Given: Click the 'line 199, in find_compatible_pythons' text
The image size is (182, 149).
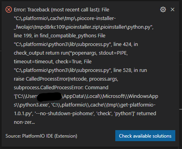Looking at the screenshot, I should pos(55,36).
